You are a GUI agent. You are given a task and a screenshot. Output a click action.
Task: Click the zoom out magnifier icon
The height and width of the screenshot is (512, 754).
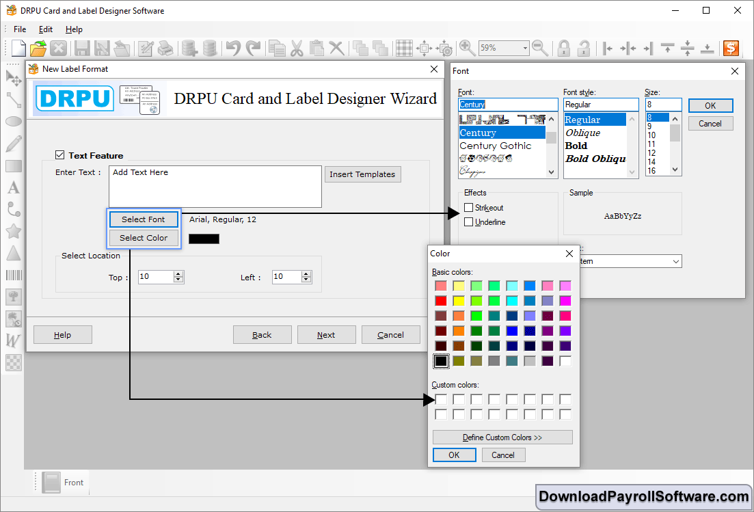tap(540, 48)
